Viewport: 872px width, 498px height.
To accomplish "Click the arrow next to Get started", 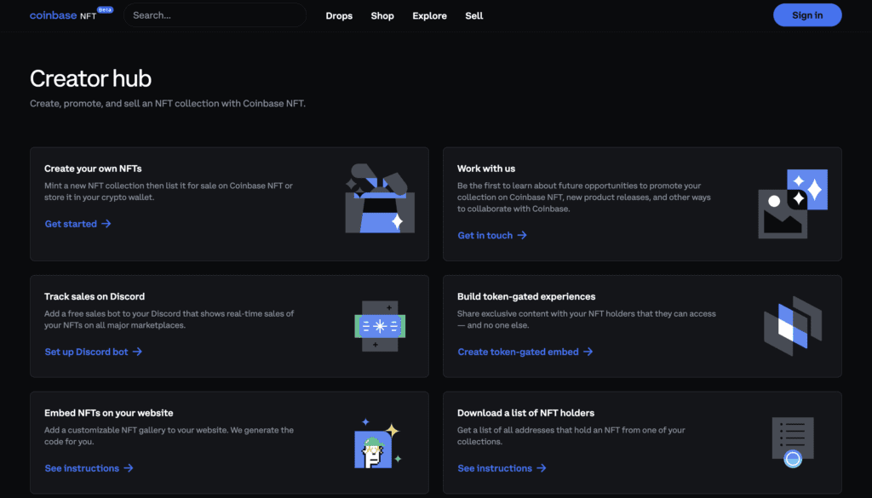I will [106, 223].
